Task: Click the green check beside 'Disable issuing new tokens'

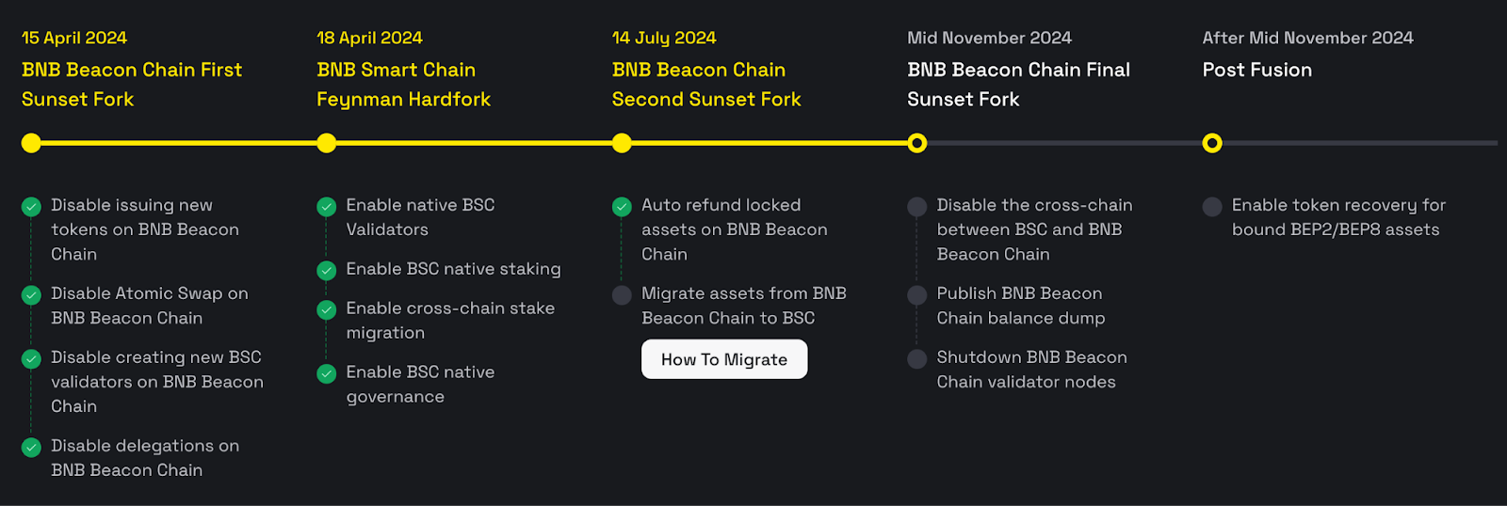Action: click(x=31, y=207)
